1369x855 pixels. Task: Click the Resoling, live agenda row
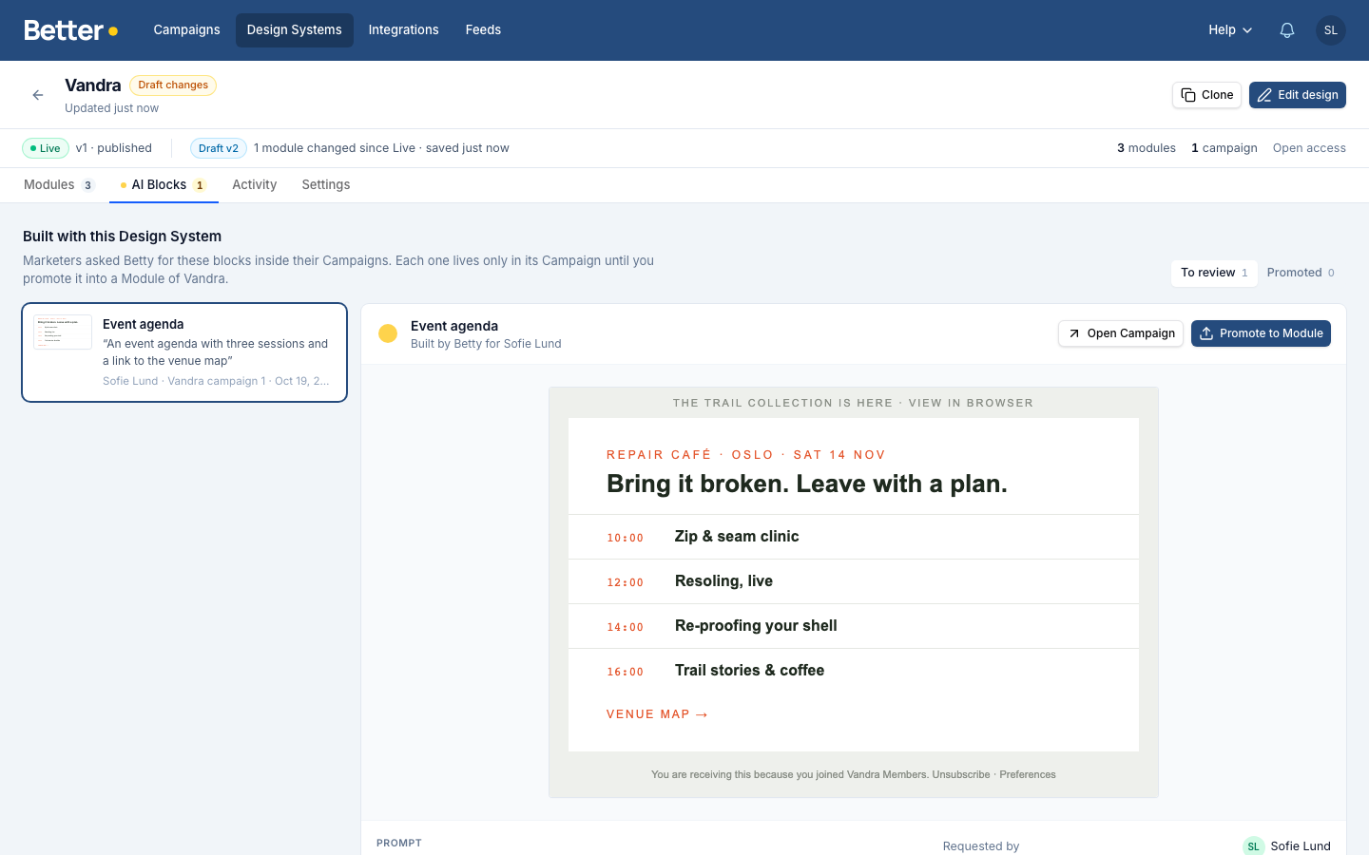(854, 581)
